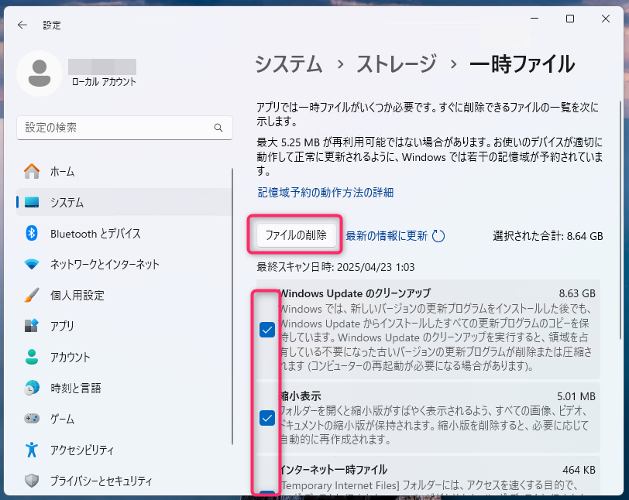Viewport: 629px width, 500px height.
Task: Click the sidebar navigation scrollbar
Action: [232, 307]
